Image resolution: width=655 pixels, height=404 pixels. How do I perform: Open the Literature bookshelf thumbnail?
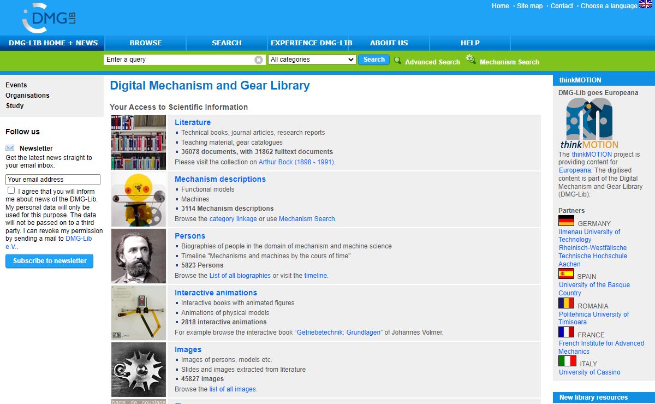coord(139,142)
